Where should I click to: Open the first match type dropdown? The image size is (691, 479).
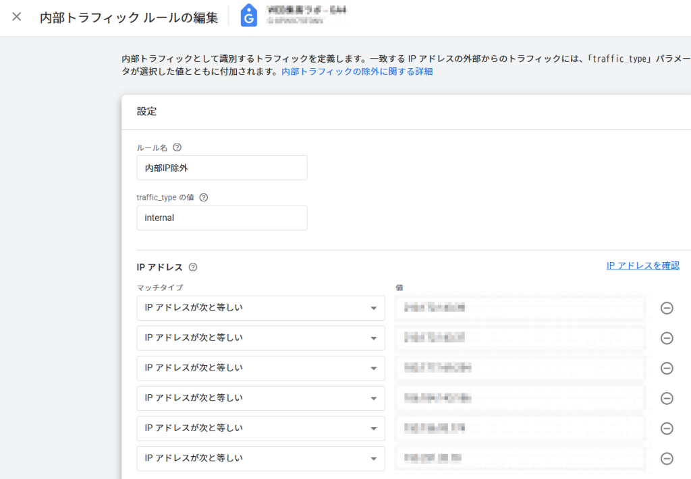[260, 308]
